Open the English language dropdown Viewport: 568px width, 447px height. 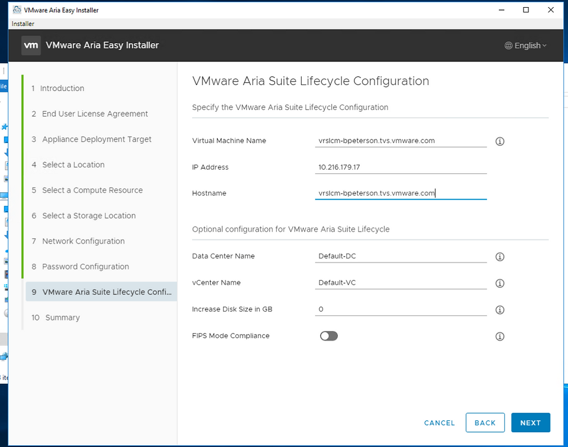[525, 46]
